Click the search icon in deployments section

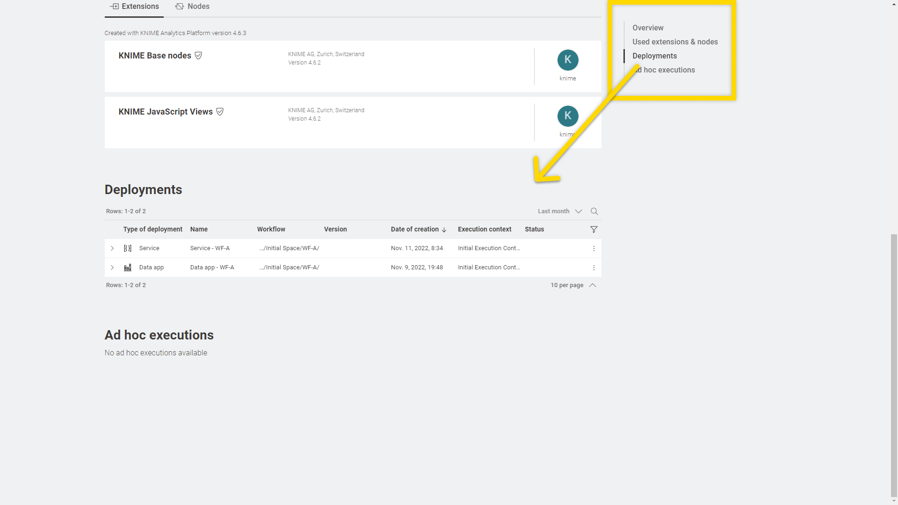click(594, 211)
